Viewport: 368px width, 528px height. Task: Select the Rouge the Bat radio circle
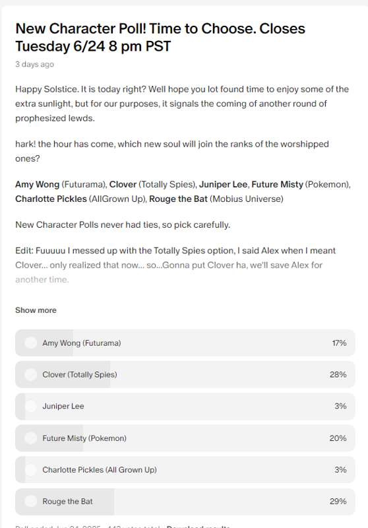[30, 502]
